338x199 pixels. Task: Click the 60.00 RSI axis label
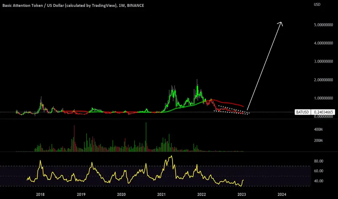[319, 171]
